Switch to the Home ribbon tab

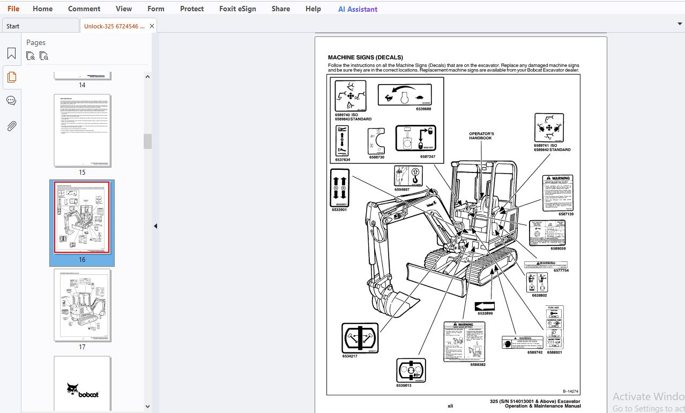click(43, 9)
